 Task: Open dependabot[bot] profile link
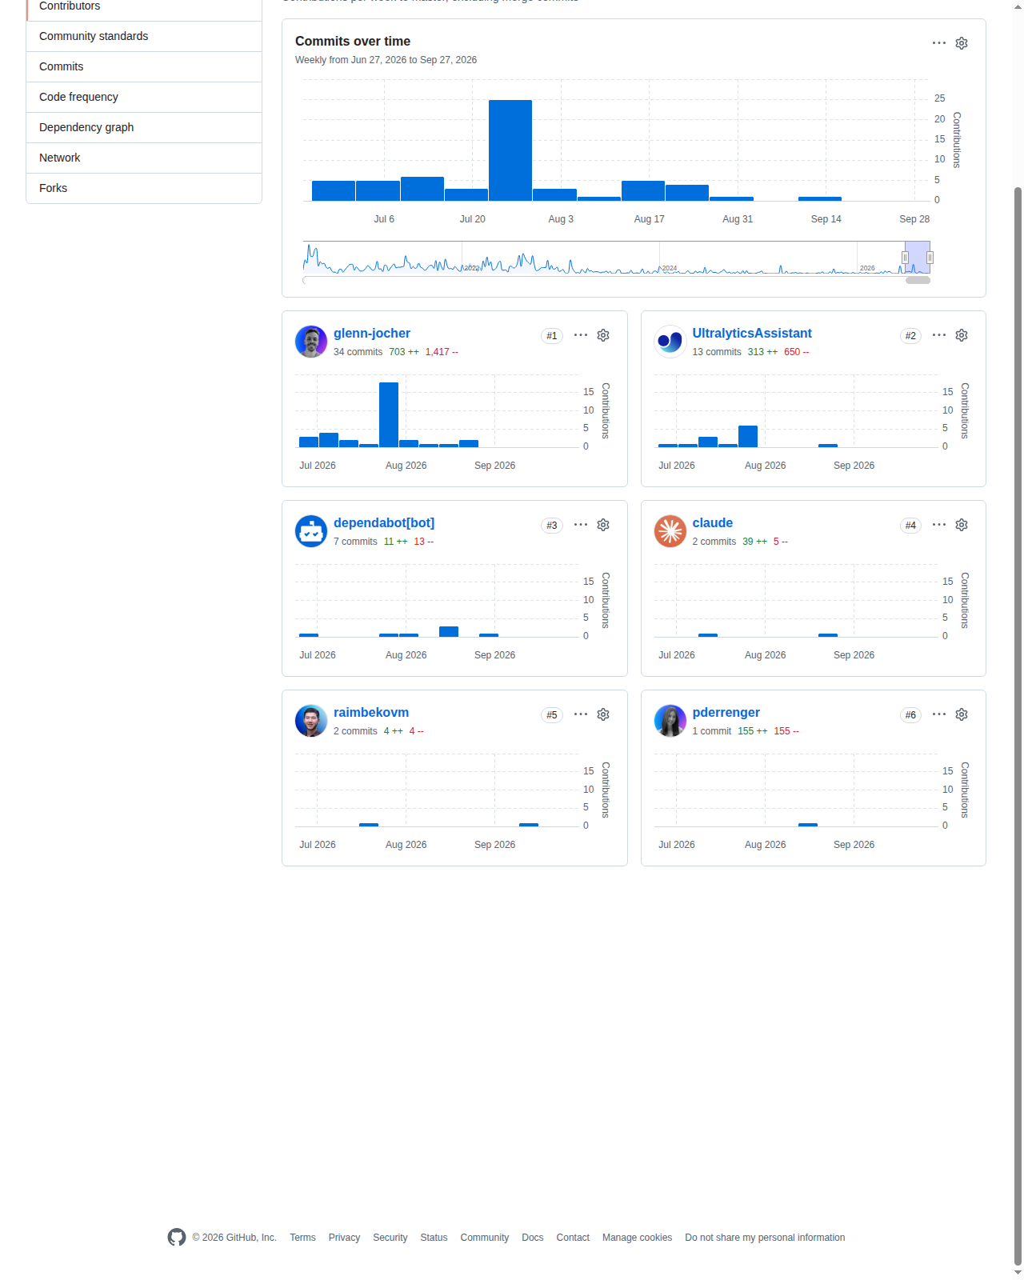click(384, 523)
